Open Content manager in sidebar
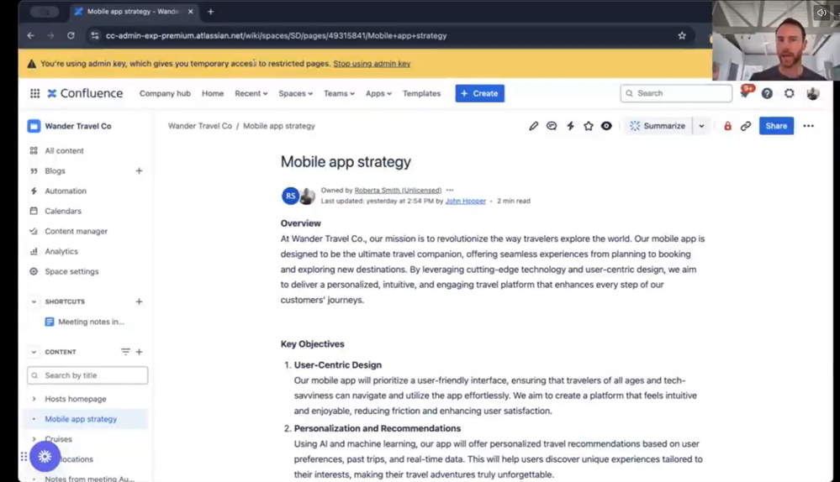This screenshot has width=840, height=482. click(x=76, y=231)
